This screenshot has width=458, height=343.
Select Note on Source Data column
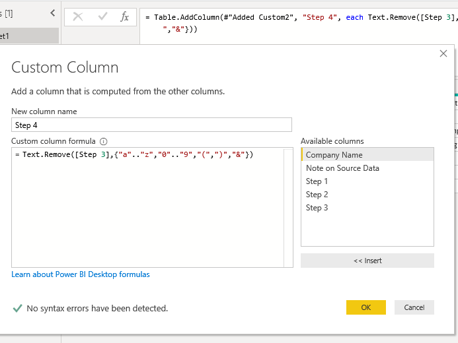point(342,168)
